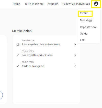Open the user account profile icon
102x108 pixels.
point(96,4)
